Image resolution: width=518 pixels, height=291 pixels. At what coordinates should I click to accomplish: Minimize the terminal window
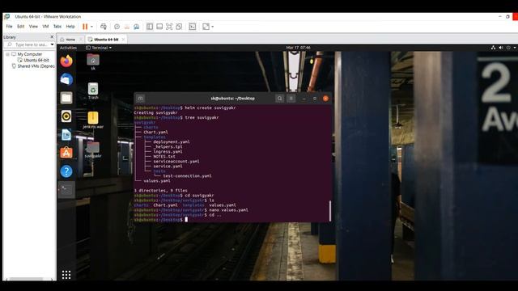point(304,99)
